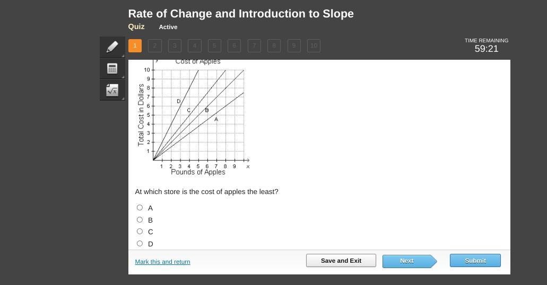Choose answer B radio button
547x285 pixels.
click(x=140, y=220)
